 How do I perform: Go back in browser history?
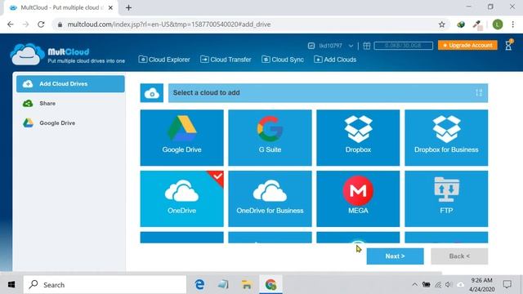coord(11,24)
